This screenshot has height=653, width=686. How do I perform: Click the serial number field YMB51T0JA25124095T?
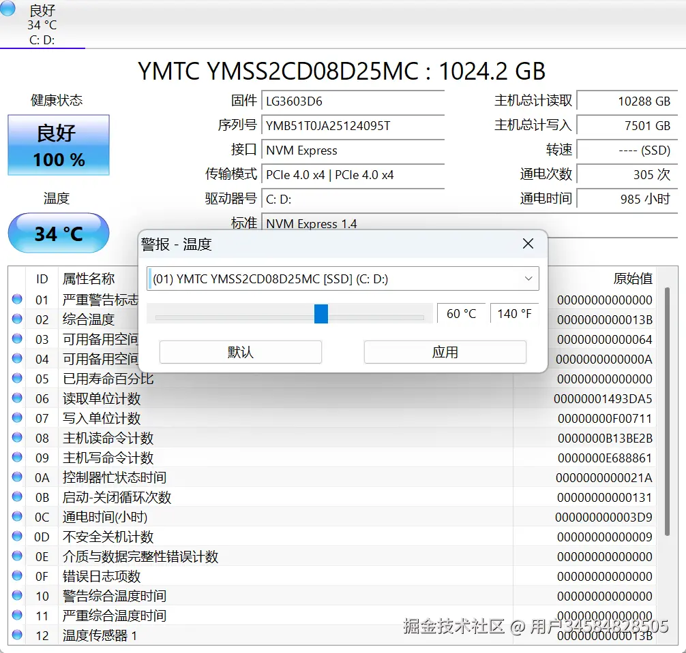353,126
